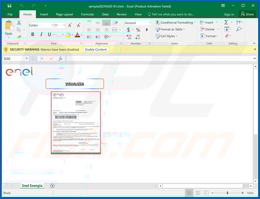Screen dimensions: 260x199
Task: Click the Insert Function fx icon
Action: pyautogui.click(x=61, y=58)
